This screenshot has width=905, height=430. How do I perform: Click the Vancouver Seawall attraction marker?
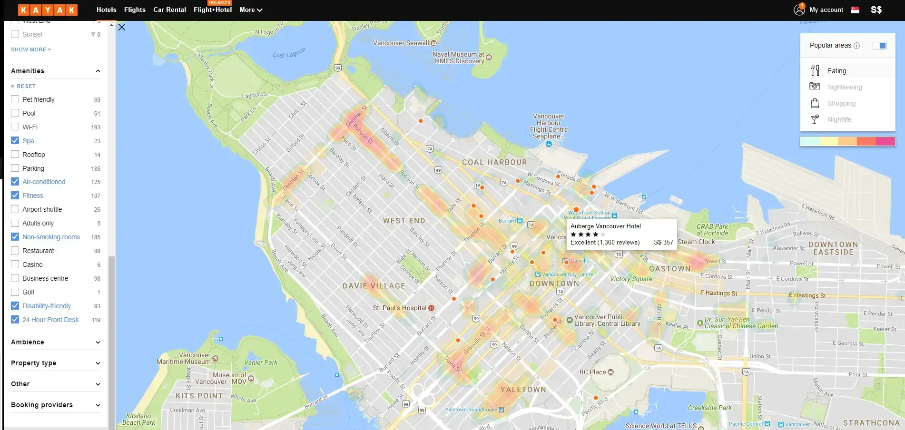point(433,43)
